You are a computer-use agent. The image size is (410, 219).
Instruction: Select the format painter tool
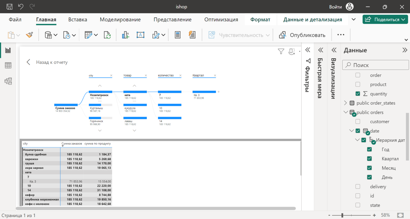click(29, 35)
